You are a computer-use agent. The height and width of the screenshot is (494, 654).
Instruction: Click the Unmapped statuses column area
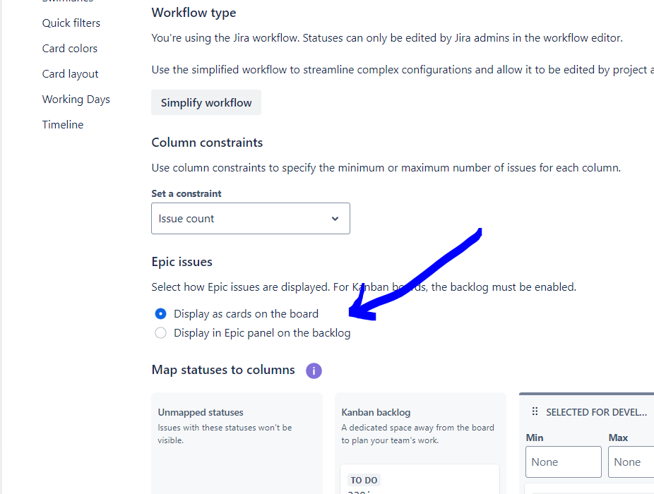[237, 444]
